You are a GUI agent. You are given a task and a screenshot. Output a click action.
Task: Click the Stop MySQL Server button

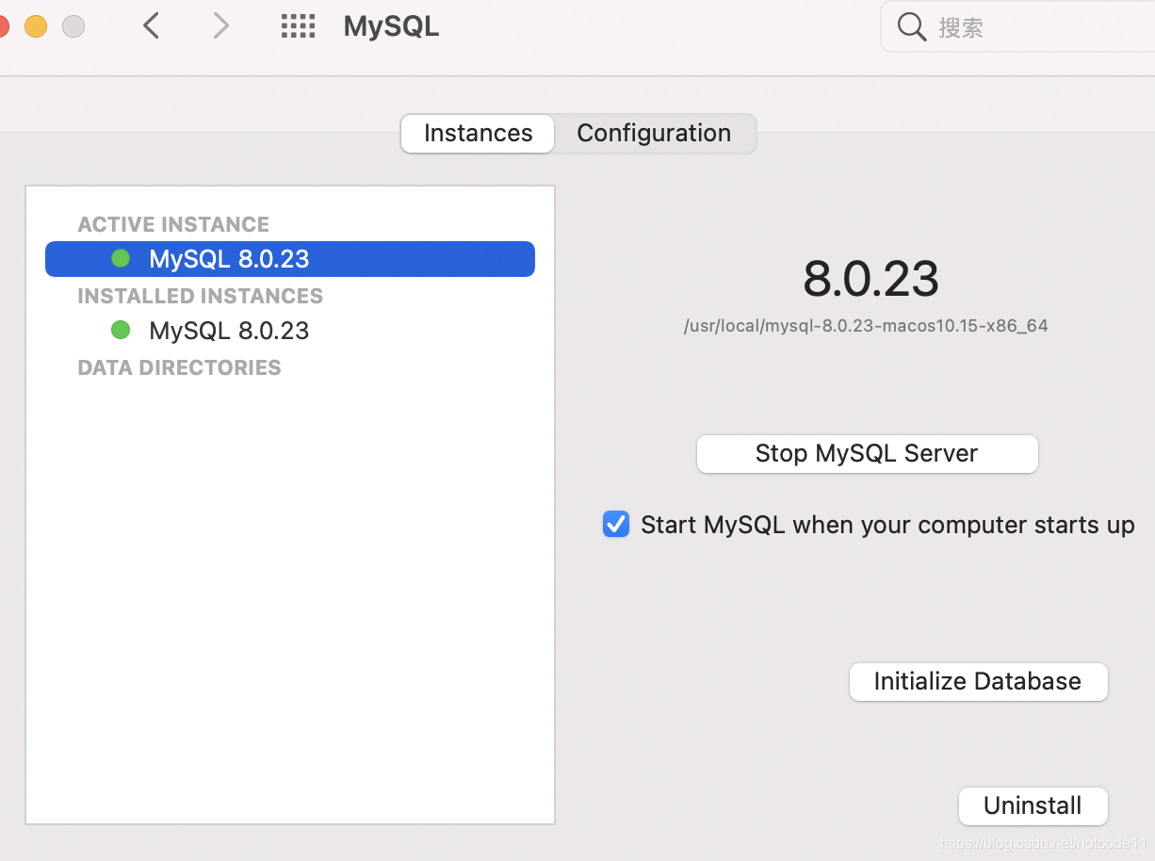[x=867, y=453]
